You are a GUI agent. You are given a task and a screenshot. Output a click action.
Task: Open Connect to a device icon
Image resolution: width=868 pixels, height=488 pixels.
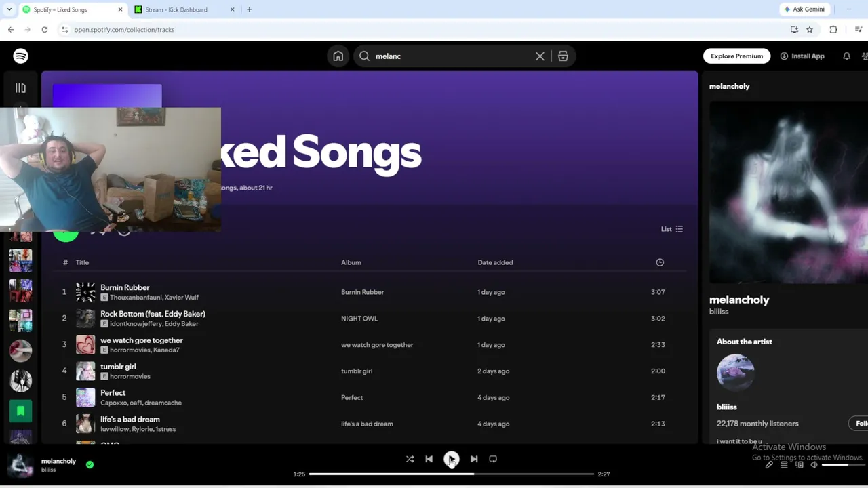pos(799,465)
